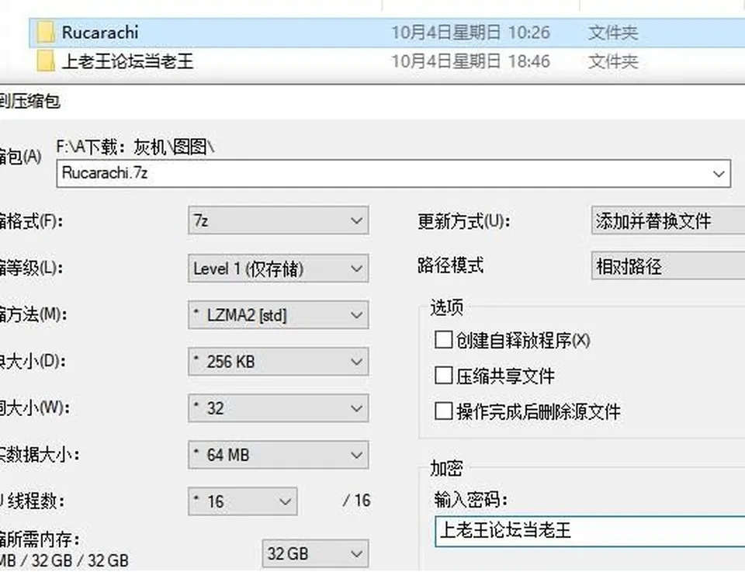Image resolution: width=745 pixels, height=572 pixels.
Task: Select the Rucarachi folder name
Action: (100, 33)
